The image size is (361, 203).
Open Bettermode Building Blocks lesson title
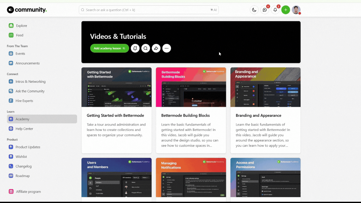point(186,116)
